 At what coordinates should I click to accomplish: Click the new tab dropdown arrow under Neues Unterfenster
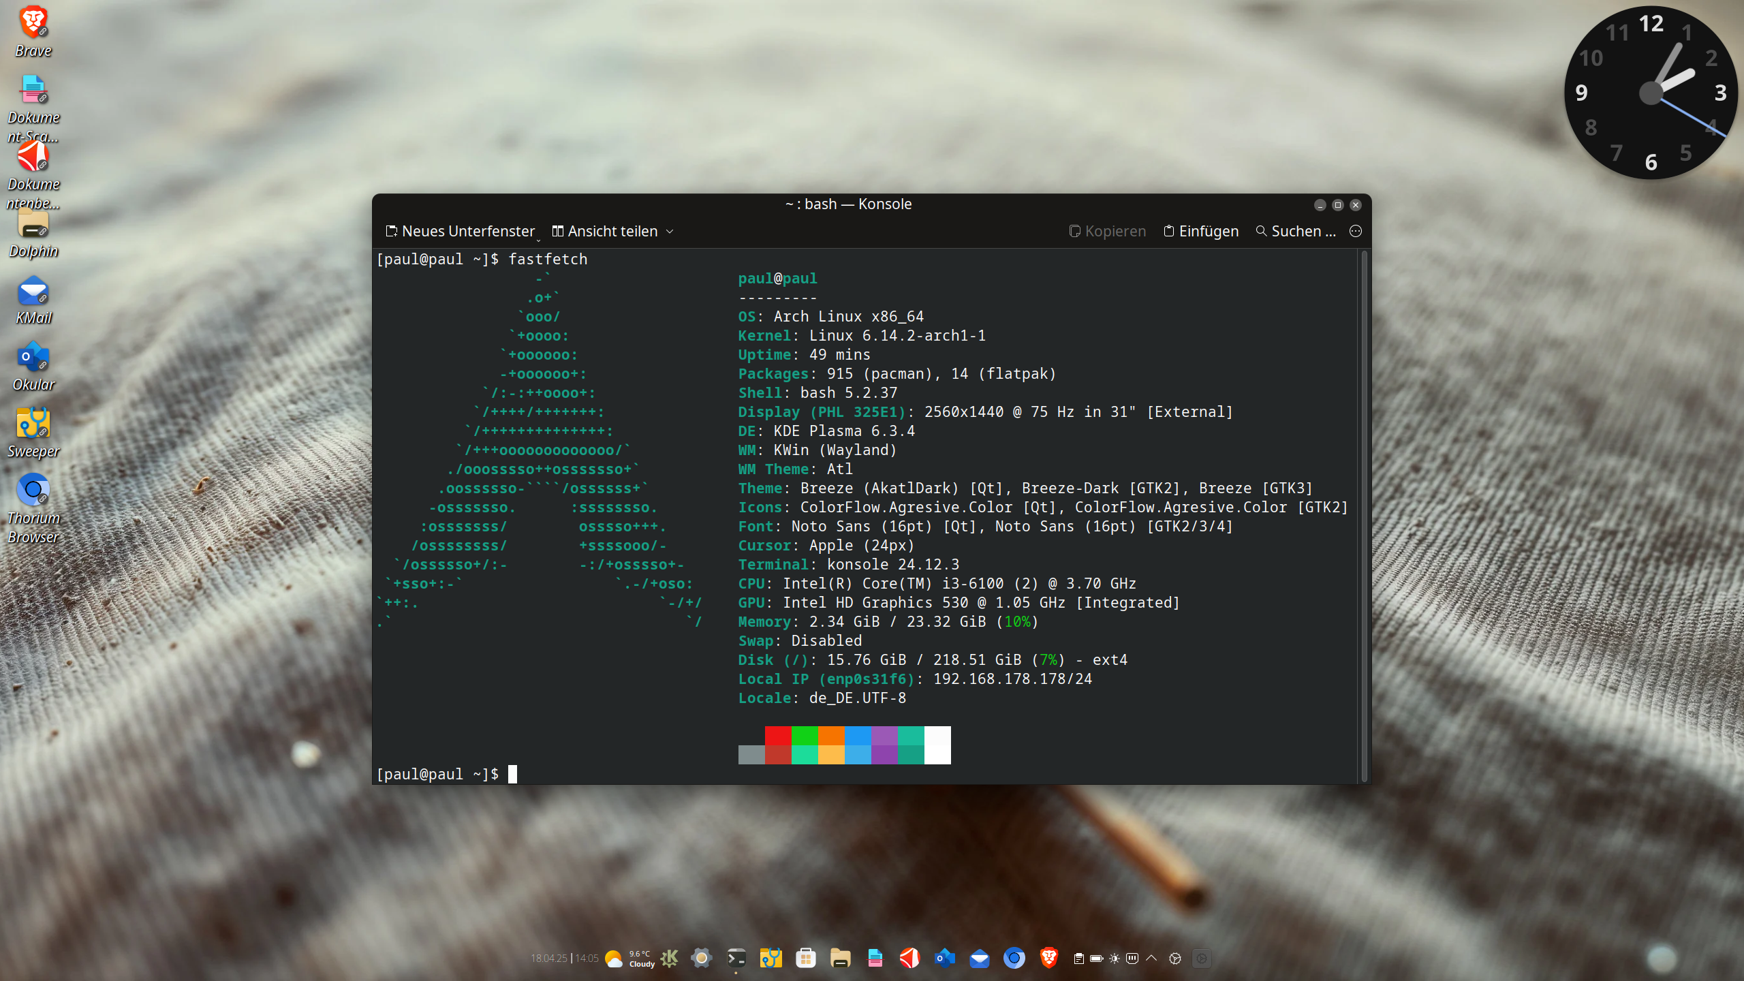538,240
